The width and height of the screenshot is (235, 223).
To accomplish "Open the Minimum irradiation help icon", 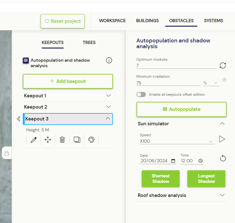I will click(x=224, y=80).
